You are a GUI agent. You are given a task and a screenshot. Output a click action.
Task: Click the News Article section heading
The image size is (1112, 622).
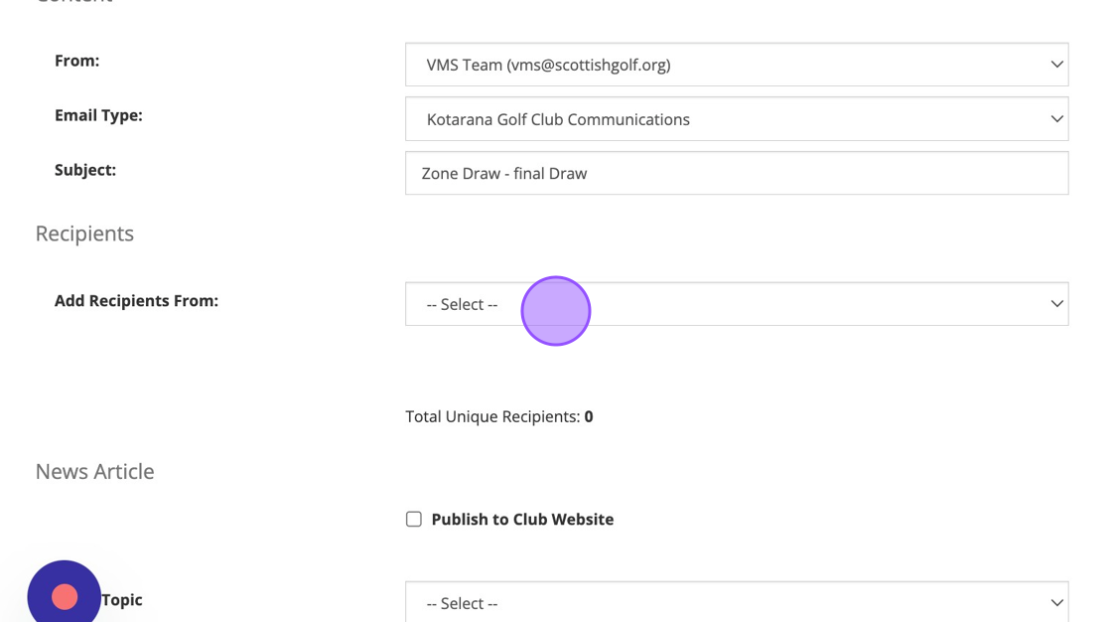pyautogui.click(x=94, y=471)
